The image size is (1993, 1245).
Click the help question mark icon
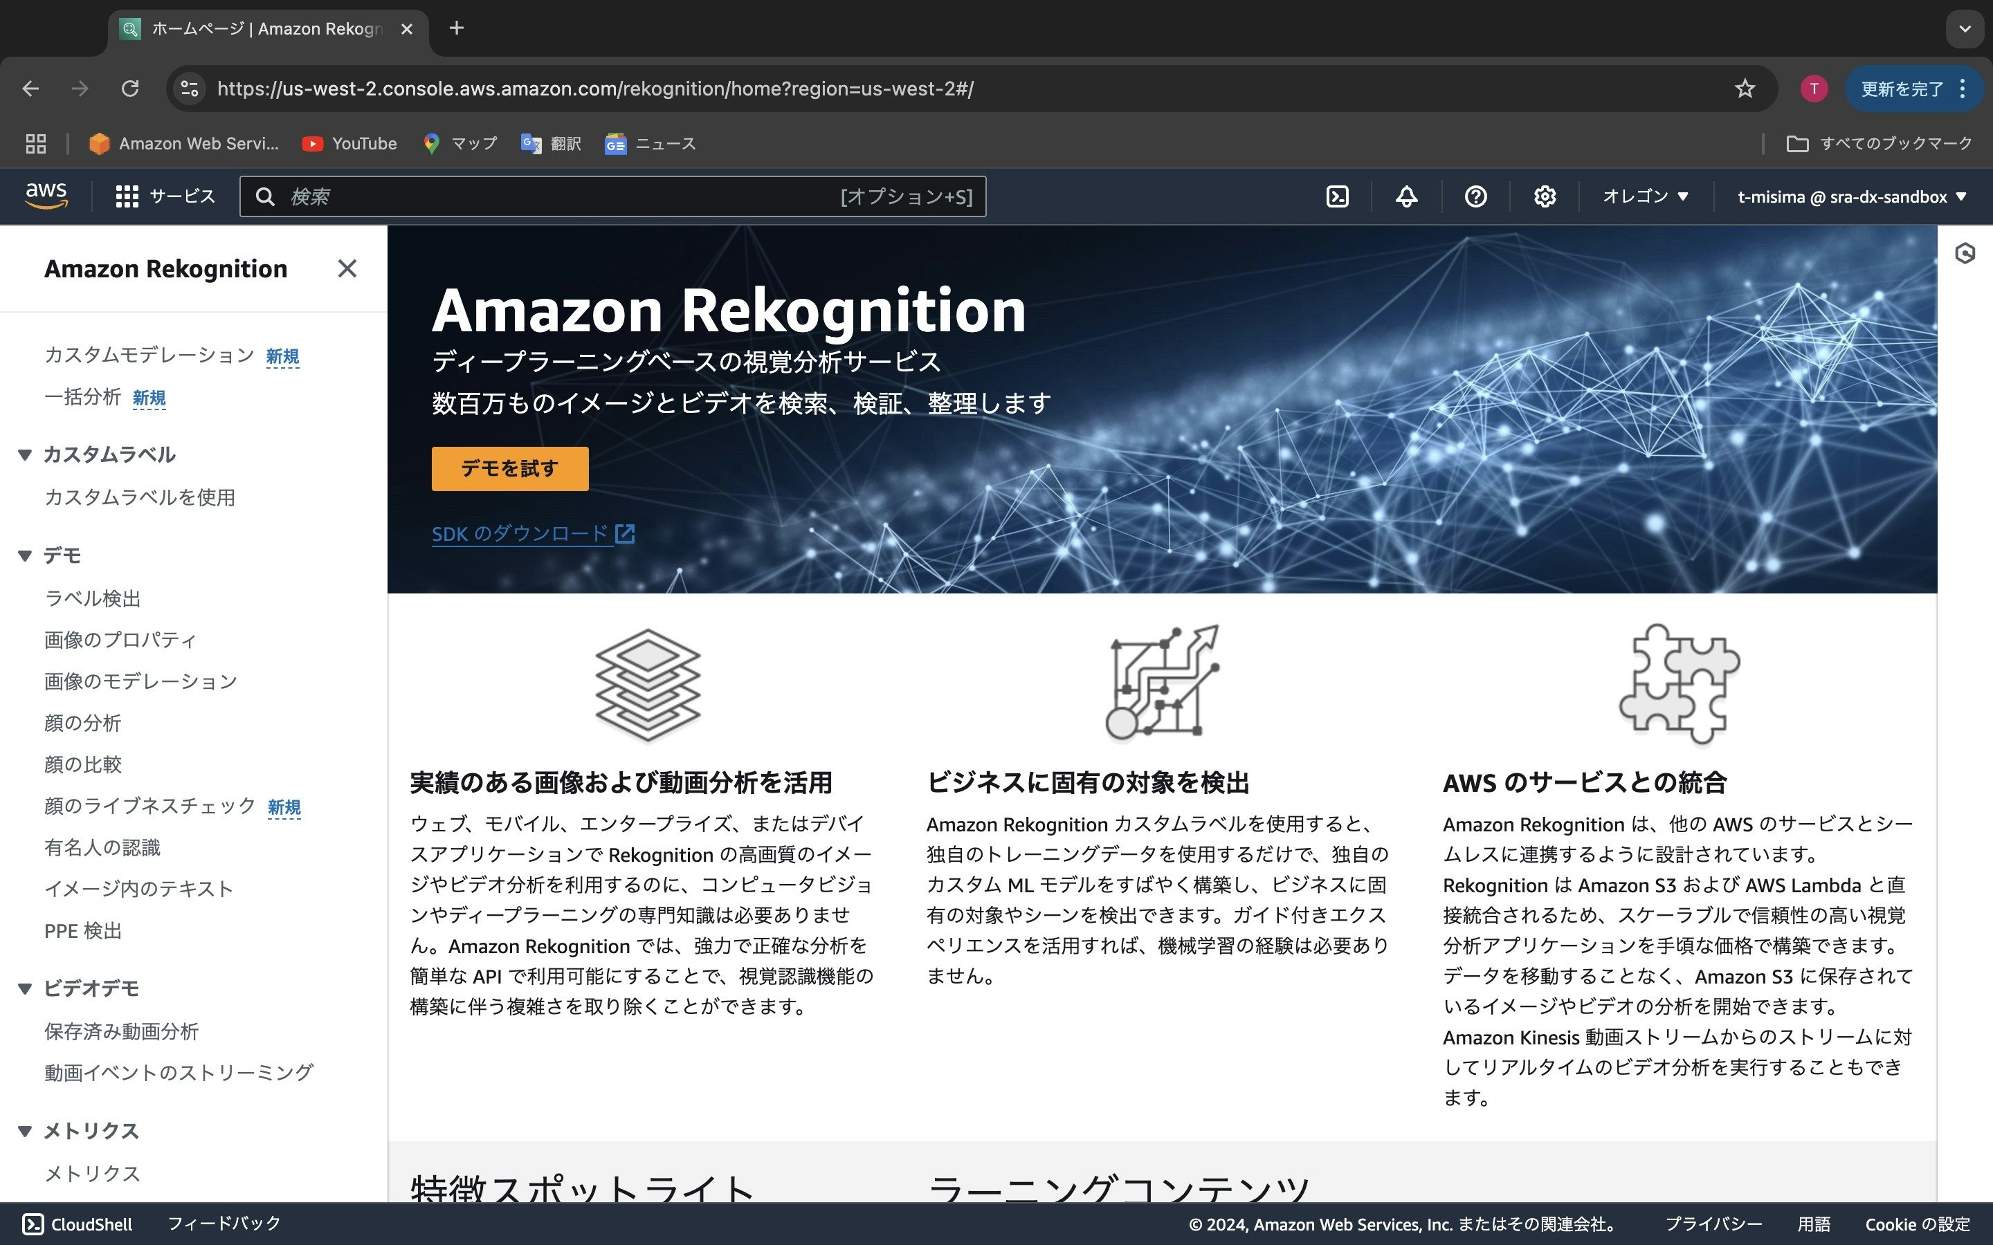1475,197
